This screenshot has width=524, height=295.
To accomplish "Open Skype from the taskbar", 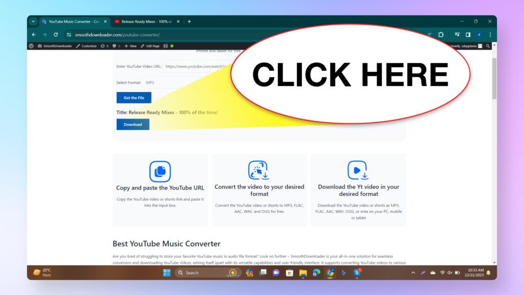I will 357,273.
